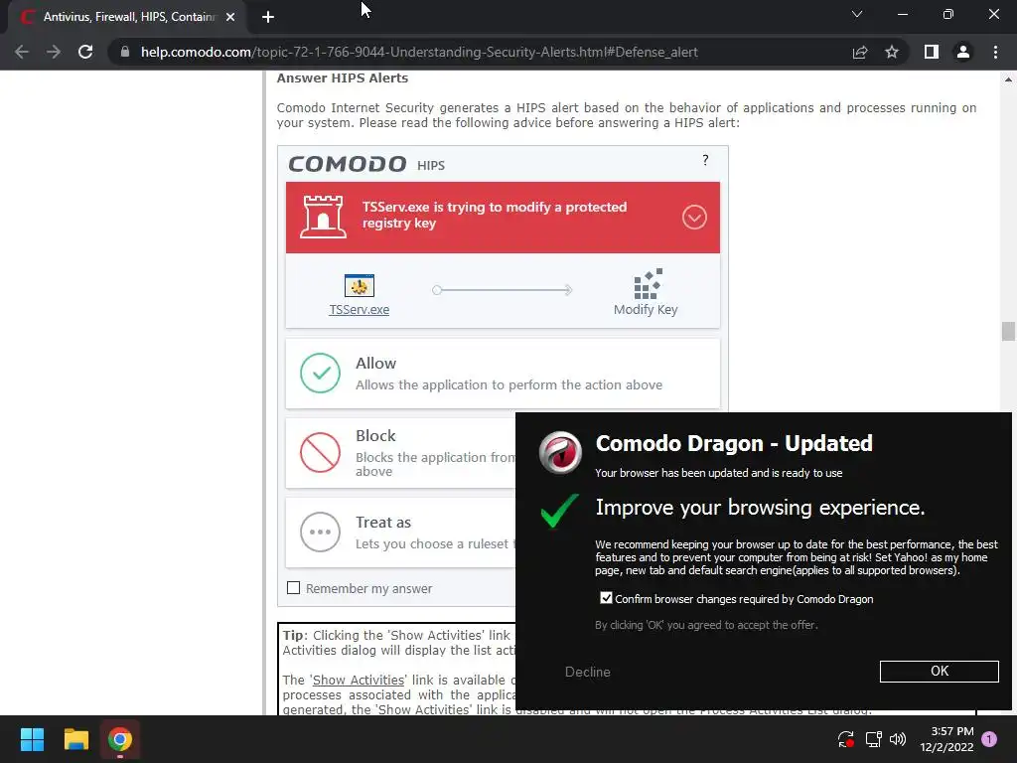Viewport: 1017px width, 763px height.
Task: Choose Allow option in HIPS alert
Action: (x=503, y=374)
